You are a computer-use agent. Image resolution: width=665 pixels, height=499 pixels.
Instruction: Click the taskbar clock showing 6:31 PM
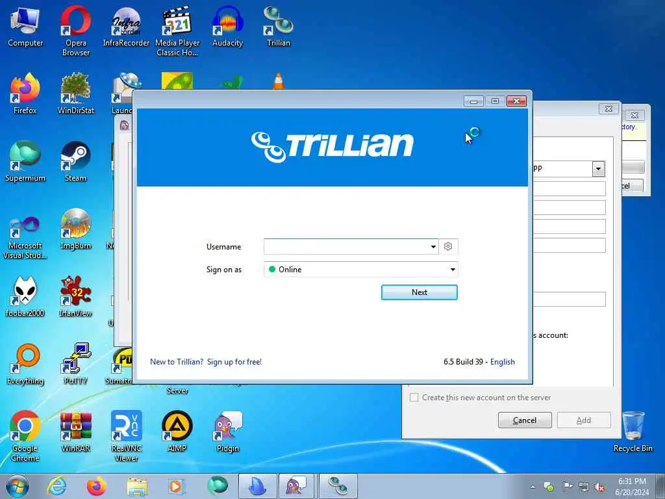[632, 487]
